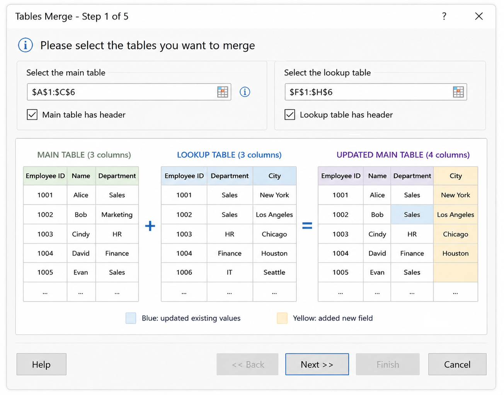Image resolution: width=504 pixels, height=395 pixels.
Task: Click the Cindy cell in main table
Action: (81, 234)
